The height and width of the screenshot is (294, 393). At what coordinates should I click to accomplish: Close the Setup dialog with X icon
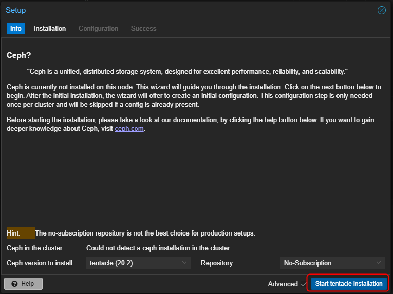click(382, 10)
